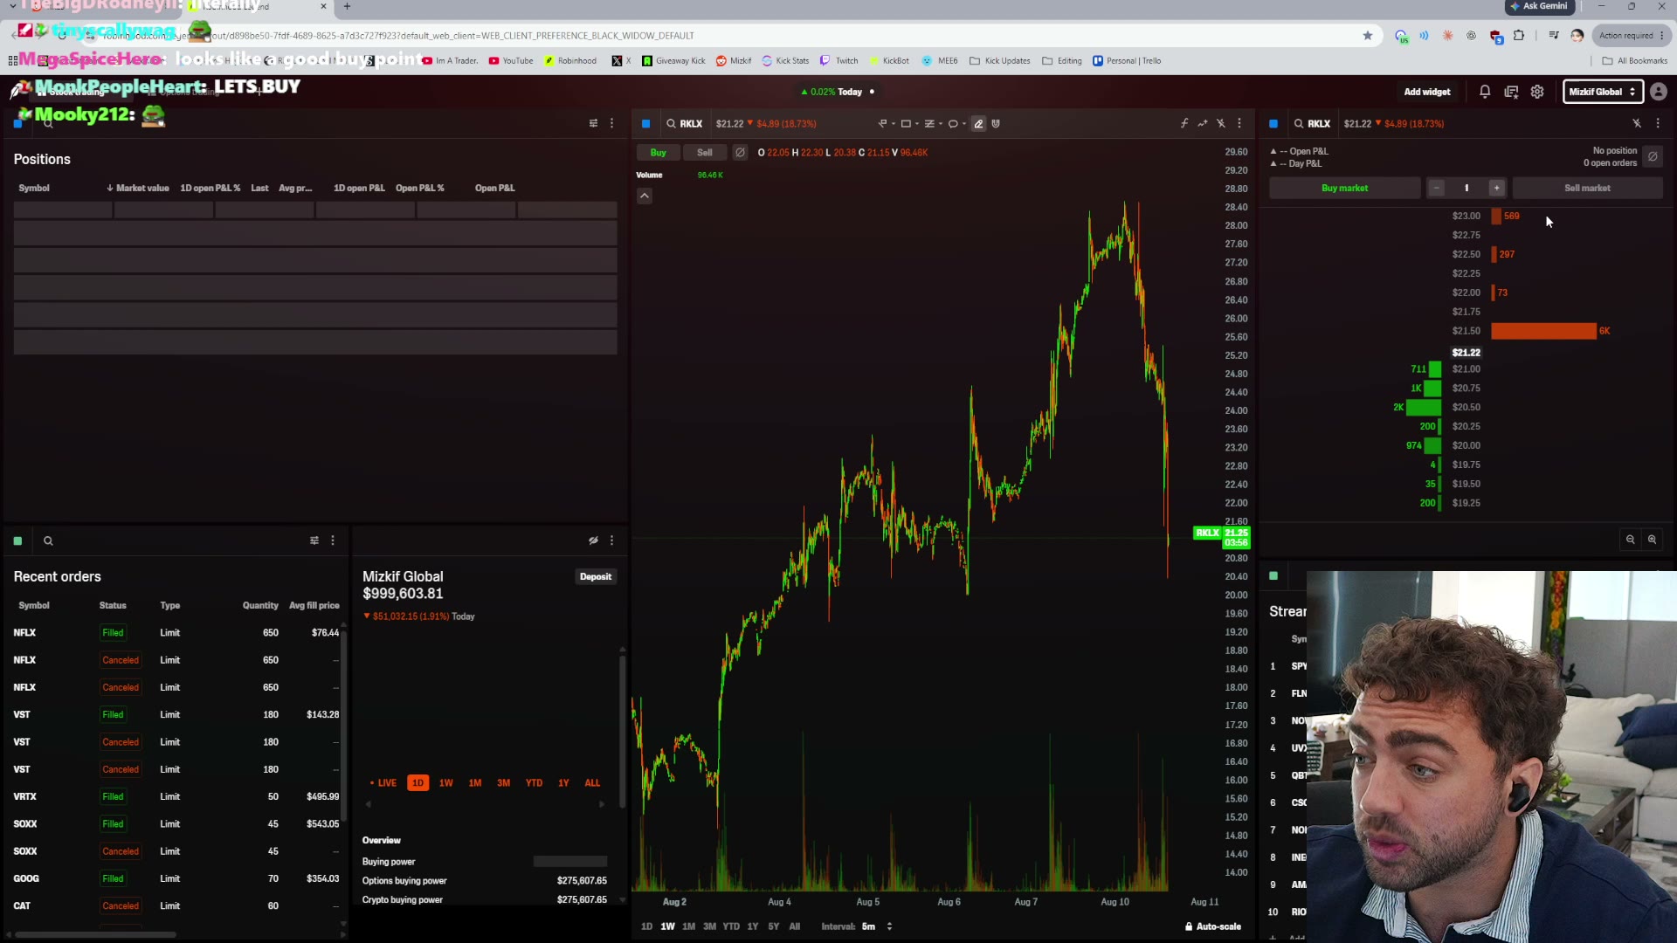Open the account profile avatar
The height and width of the screenshot is (943, 1677).
click(x=1659, y=92)
